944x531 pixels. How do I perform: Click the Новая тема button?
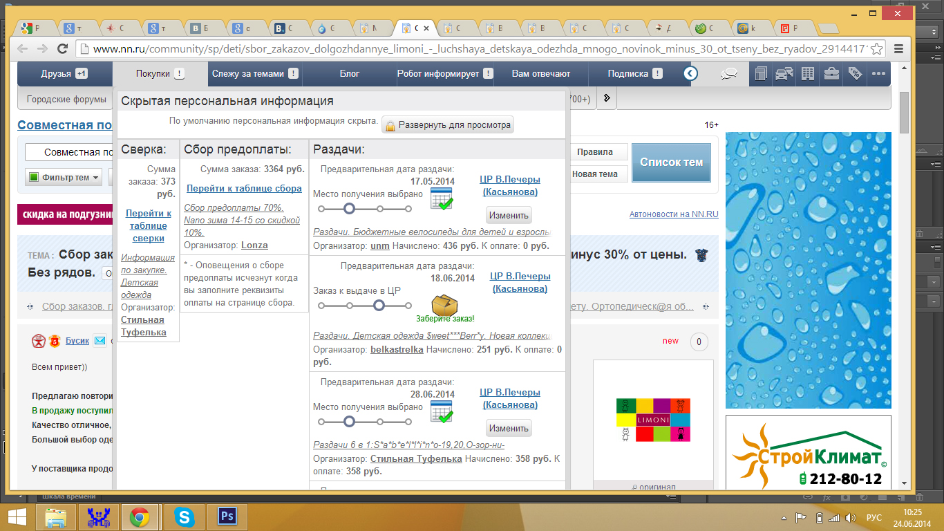tap(595, 174)
